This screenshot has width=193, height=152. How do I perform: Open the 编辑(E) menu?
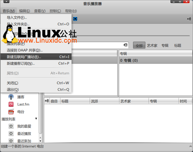24,11
